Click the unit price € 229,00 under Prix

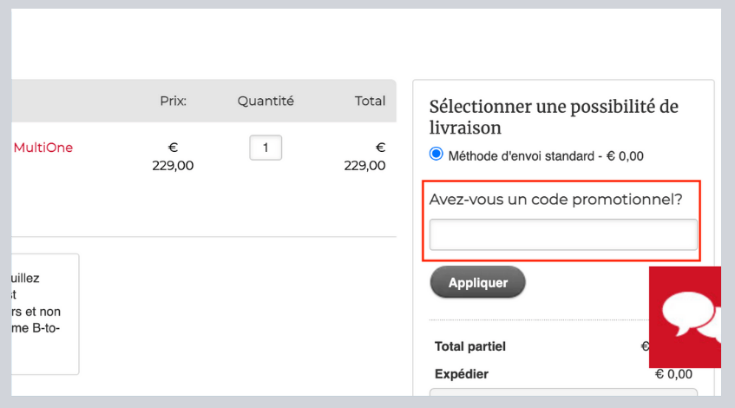[173, 156]
